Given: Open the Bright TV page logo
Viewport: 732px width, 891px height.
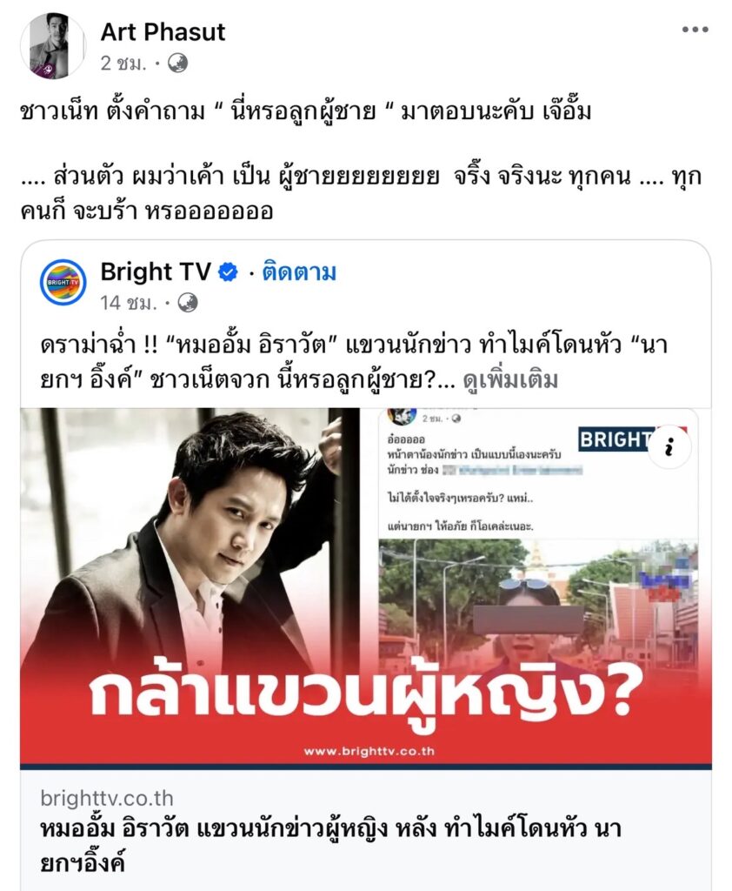Looking at the screenshot, I should click(x=63, y=282).
